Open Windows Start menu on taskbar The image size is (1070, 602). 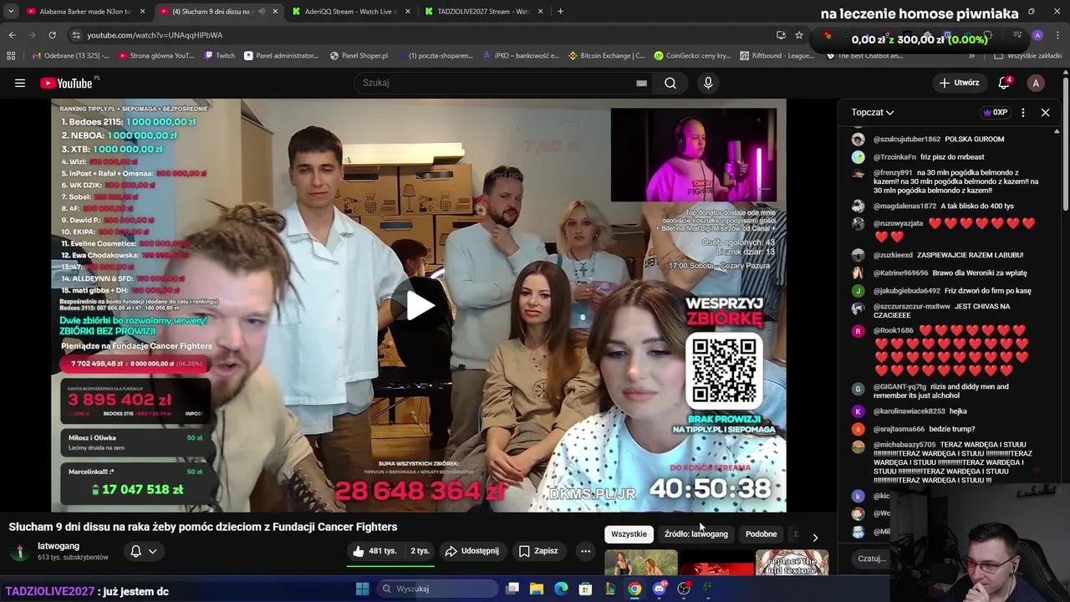tap(362, 589)
